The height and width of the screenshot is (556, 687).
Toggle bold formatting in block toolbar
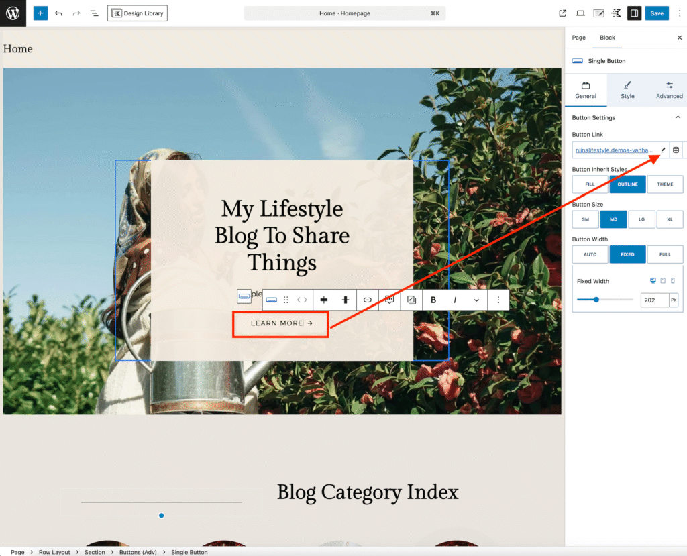click(433, 300)
